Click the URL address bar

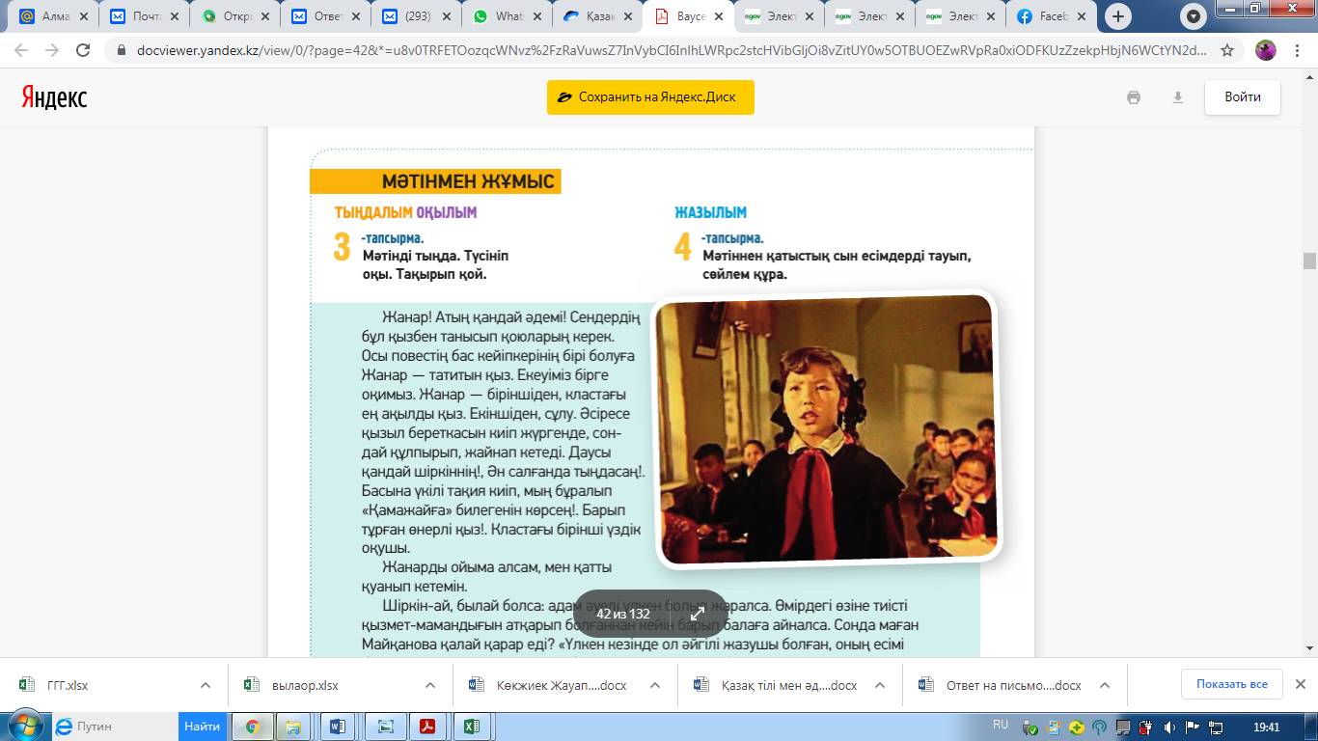click(x=656, y=51)
